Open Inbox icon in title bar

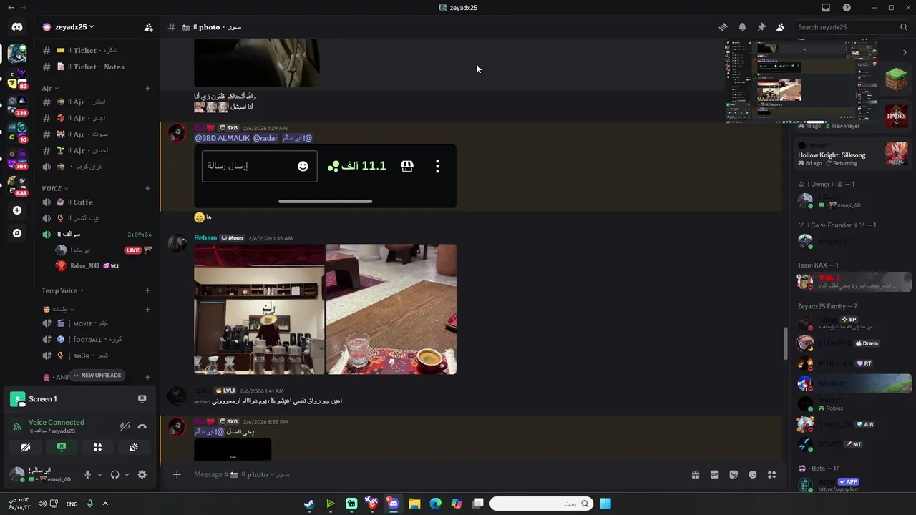[x=826, y=8]
